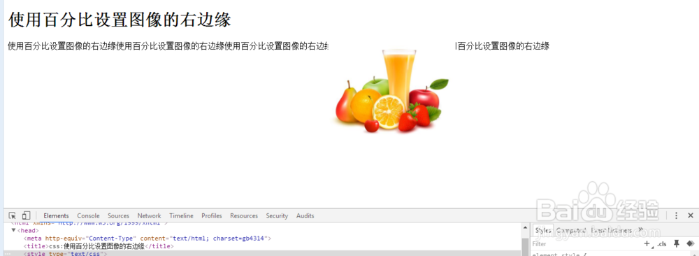Click the page heading 使用百分比设置图像的右边缘

coord(120,20)
